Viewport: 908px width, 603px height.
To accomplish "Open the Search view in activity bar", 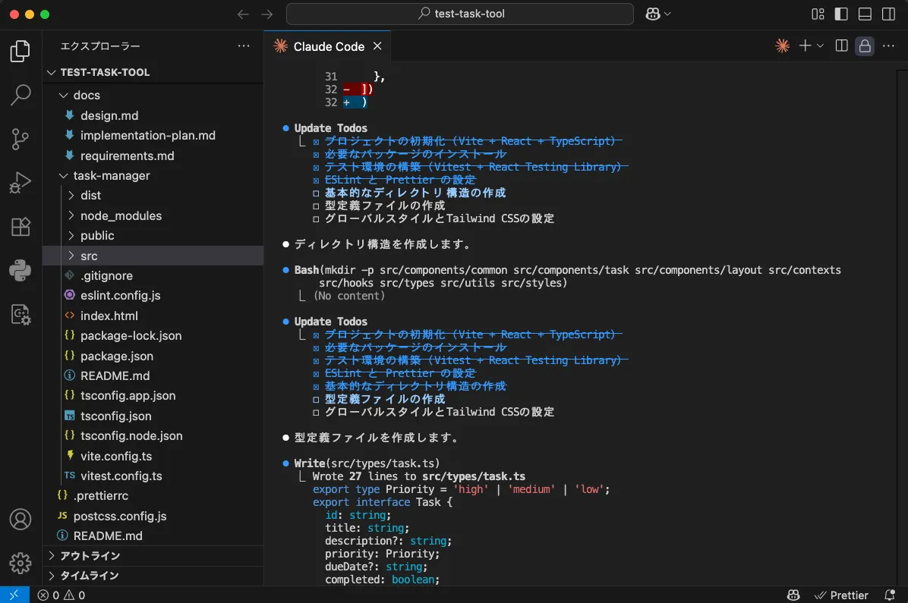I will (x=20, y=95).
